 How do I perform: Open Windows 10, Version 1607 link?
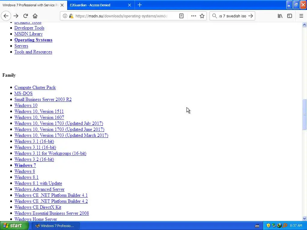(39, 117)
